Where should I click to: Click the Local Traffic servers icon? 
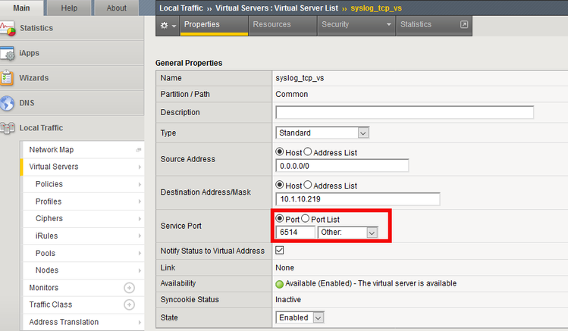(x=8, y=128)
